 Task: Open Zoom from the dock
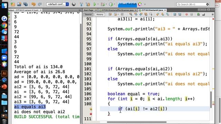click(4, 58)
